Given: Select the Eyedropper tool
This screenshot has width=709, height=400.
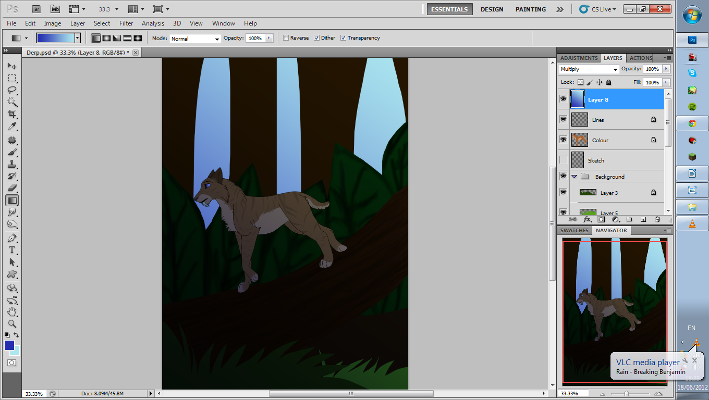Looking at the screenshot, I should pos(12,126).
